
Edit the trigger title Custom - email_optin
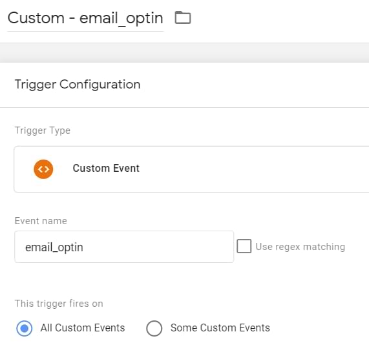[85, 18]
